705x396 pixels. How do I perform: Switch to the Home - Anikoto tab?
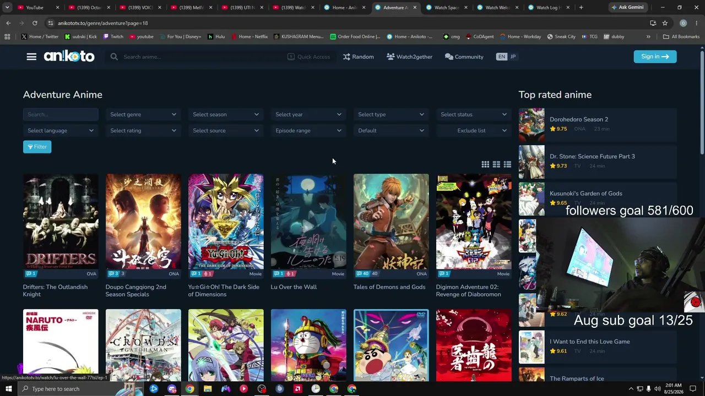coord(344,8)
